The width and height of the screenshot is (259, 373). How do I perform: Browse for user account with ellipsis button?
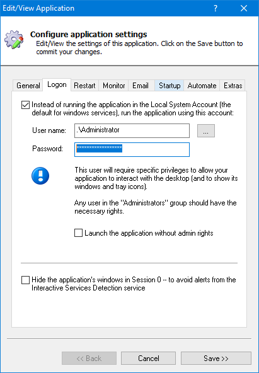click(206, 130)
